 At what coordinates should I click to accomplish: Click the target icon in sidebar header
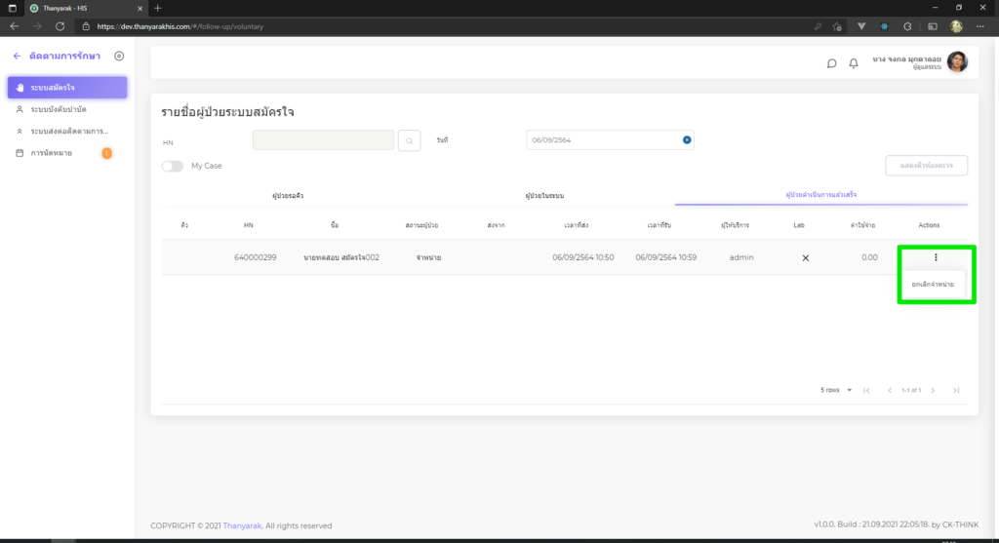click(x=119, y=57)
